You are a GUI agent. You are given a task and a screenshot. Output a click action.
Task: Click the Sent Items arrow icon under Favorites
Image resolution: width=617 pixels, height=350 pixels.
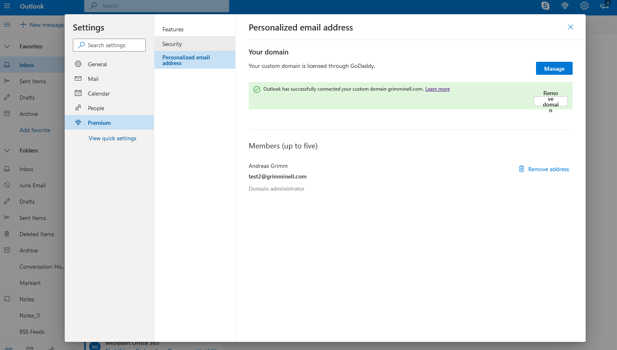[x=7, y=81]
